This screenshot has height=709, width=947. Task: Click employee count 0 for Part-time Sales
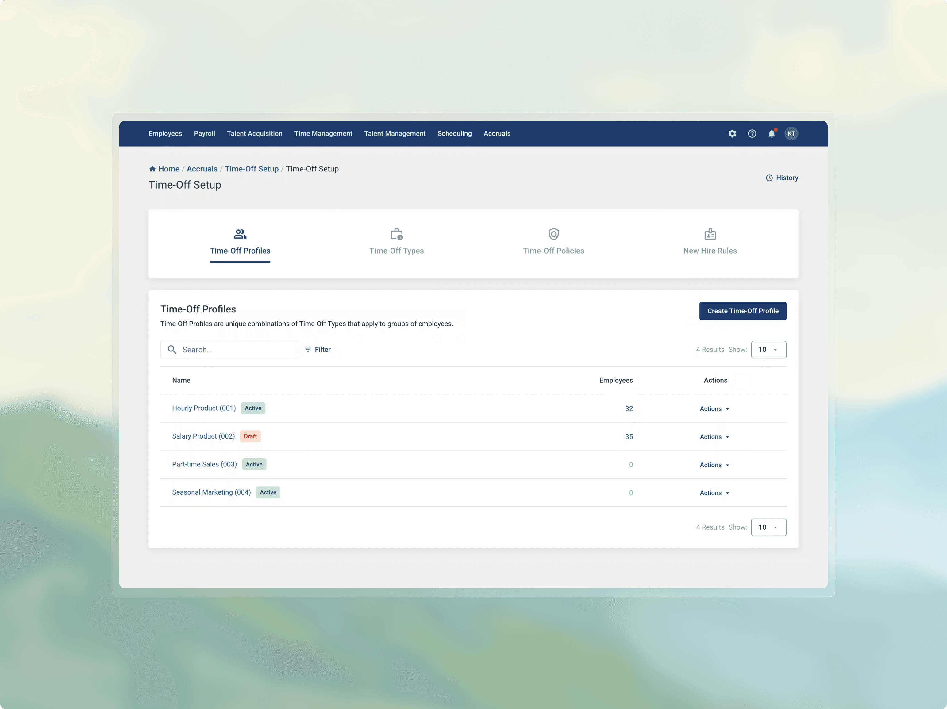pos(631,465)
